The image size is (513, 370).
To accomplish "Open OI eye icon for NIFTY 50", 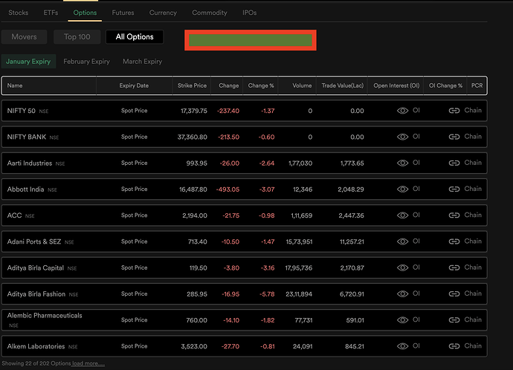I will 402,111.
